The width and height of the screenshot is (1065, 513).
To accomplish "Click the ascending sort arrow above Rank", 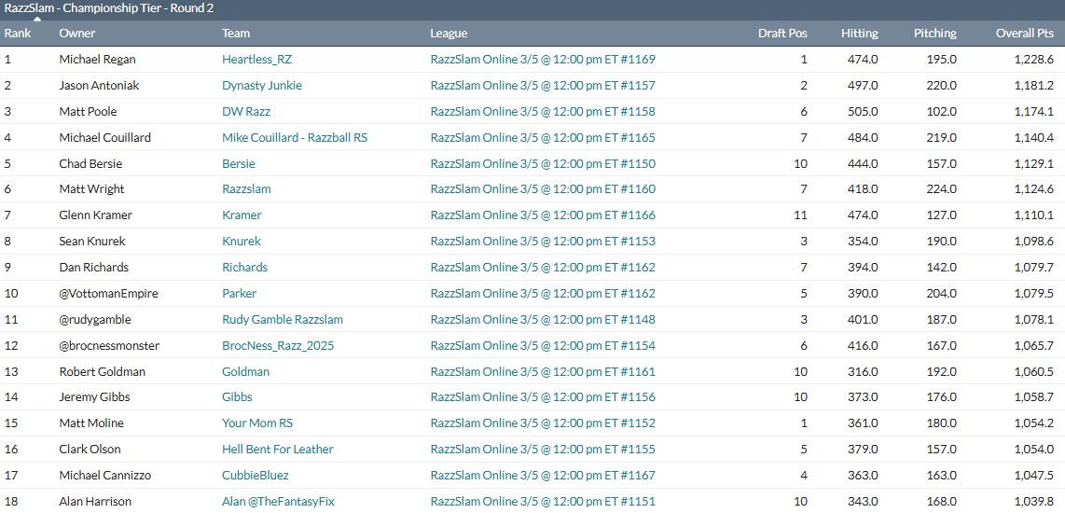I will pos(36,19).
